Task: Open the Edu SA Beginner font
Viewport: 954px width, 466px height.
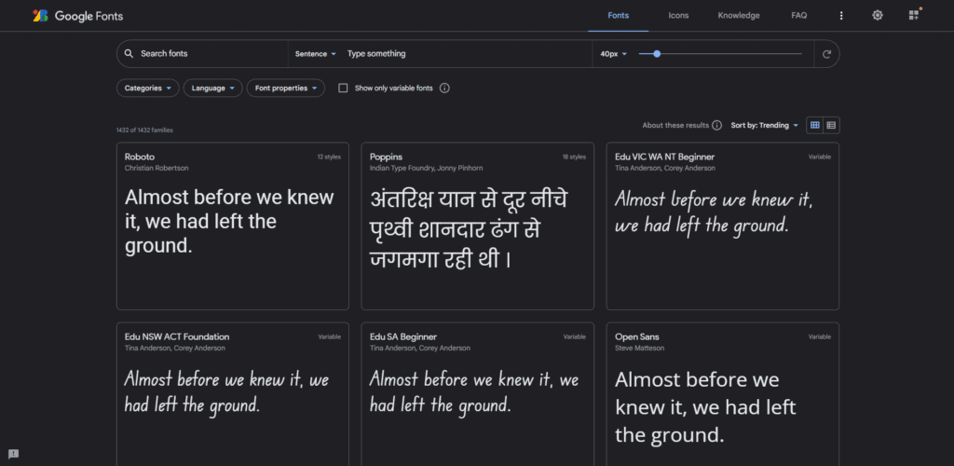Action: point(478,394)
